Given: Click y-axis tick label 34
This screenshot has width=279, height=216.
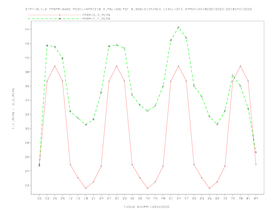Looking at the screenshot, I should [x=27, y=100].
